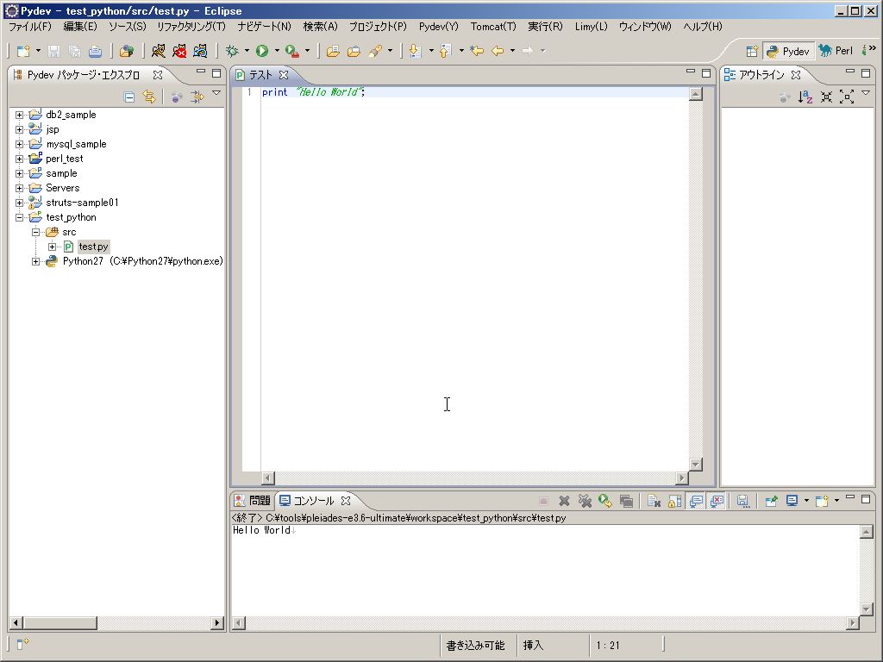Switch to the Perl perspective
The image size is (883, 662).
click(836, 51)
